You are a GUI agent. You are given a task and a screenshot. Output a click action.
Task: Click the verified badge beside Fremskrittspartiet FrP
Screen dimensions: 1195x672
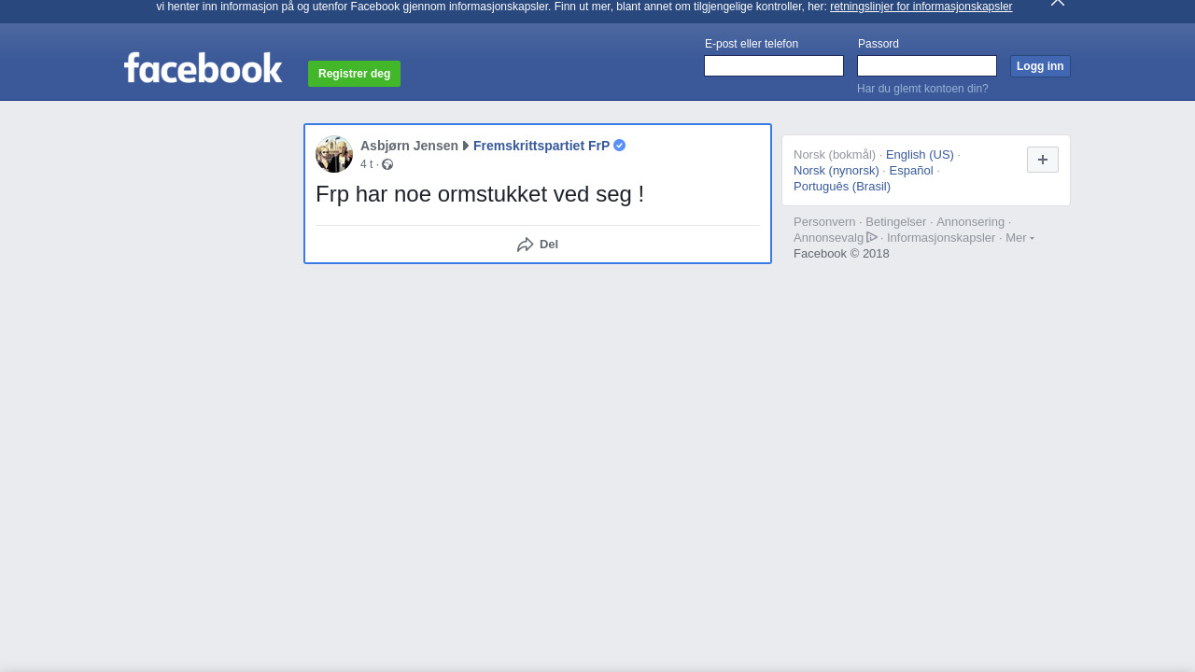[x=619, y=146]
